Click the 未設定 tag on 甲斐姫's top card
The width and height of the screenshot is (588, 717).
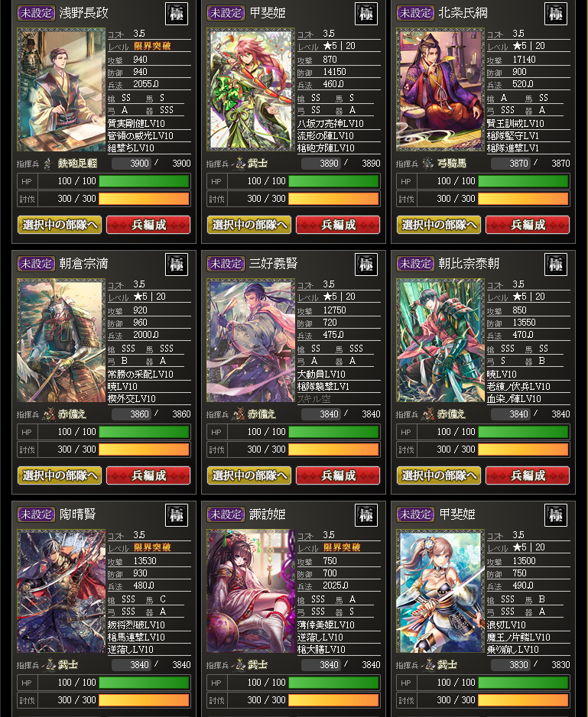pos(226,13)
